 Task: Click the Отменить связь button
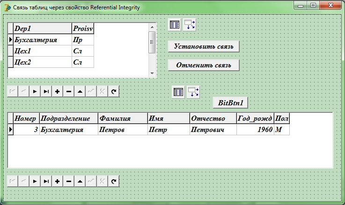click(204, 65)
